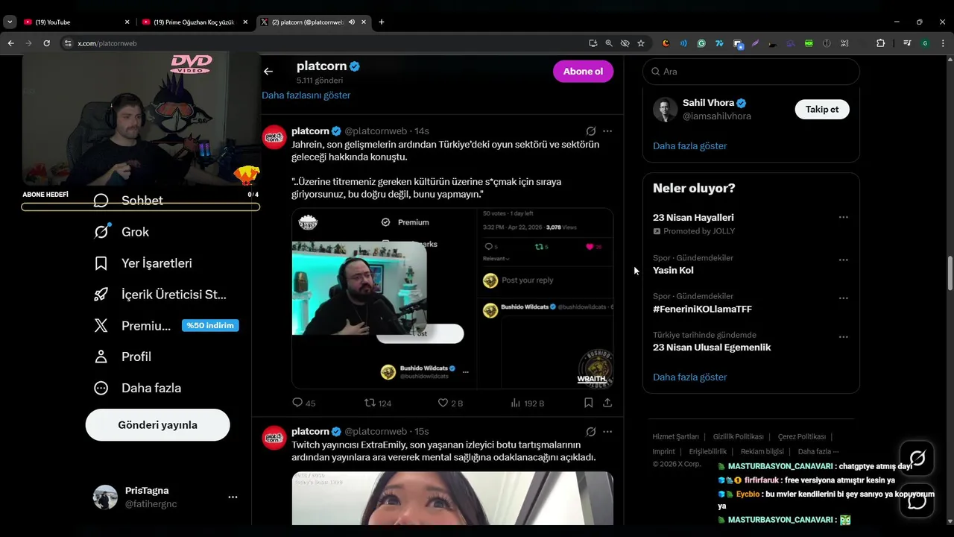The height and width of the screenshot is (537, 954).
Task: Bookmark this page with the star icon
Action: pyautogui.click(x=641, y=43)
